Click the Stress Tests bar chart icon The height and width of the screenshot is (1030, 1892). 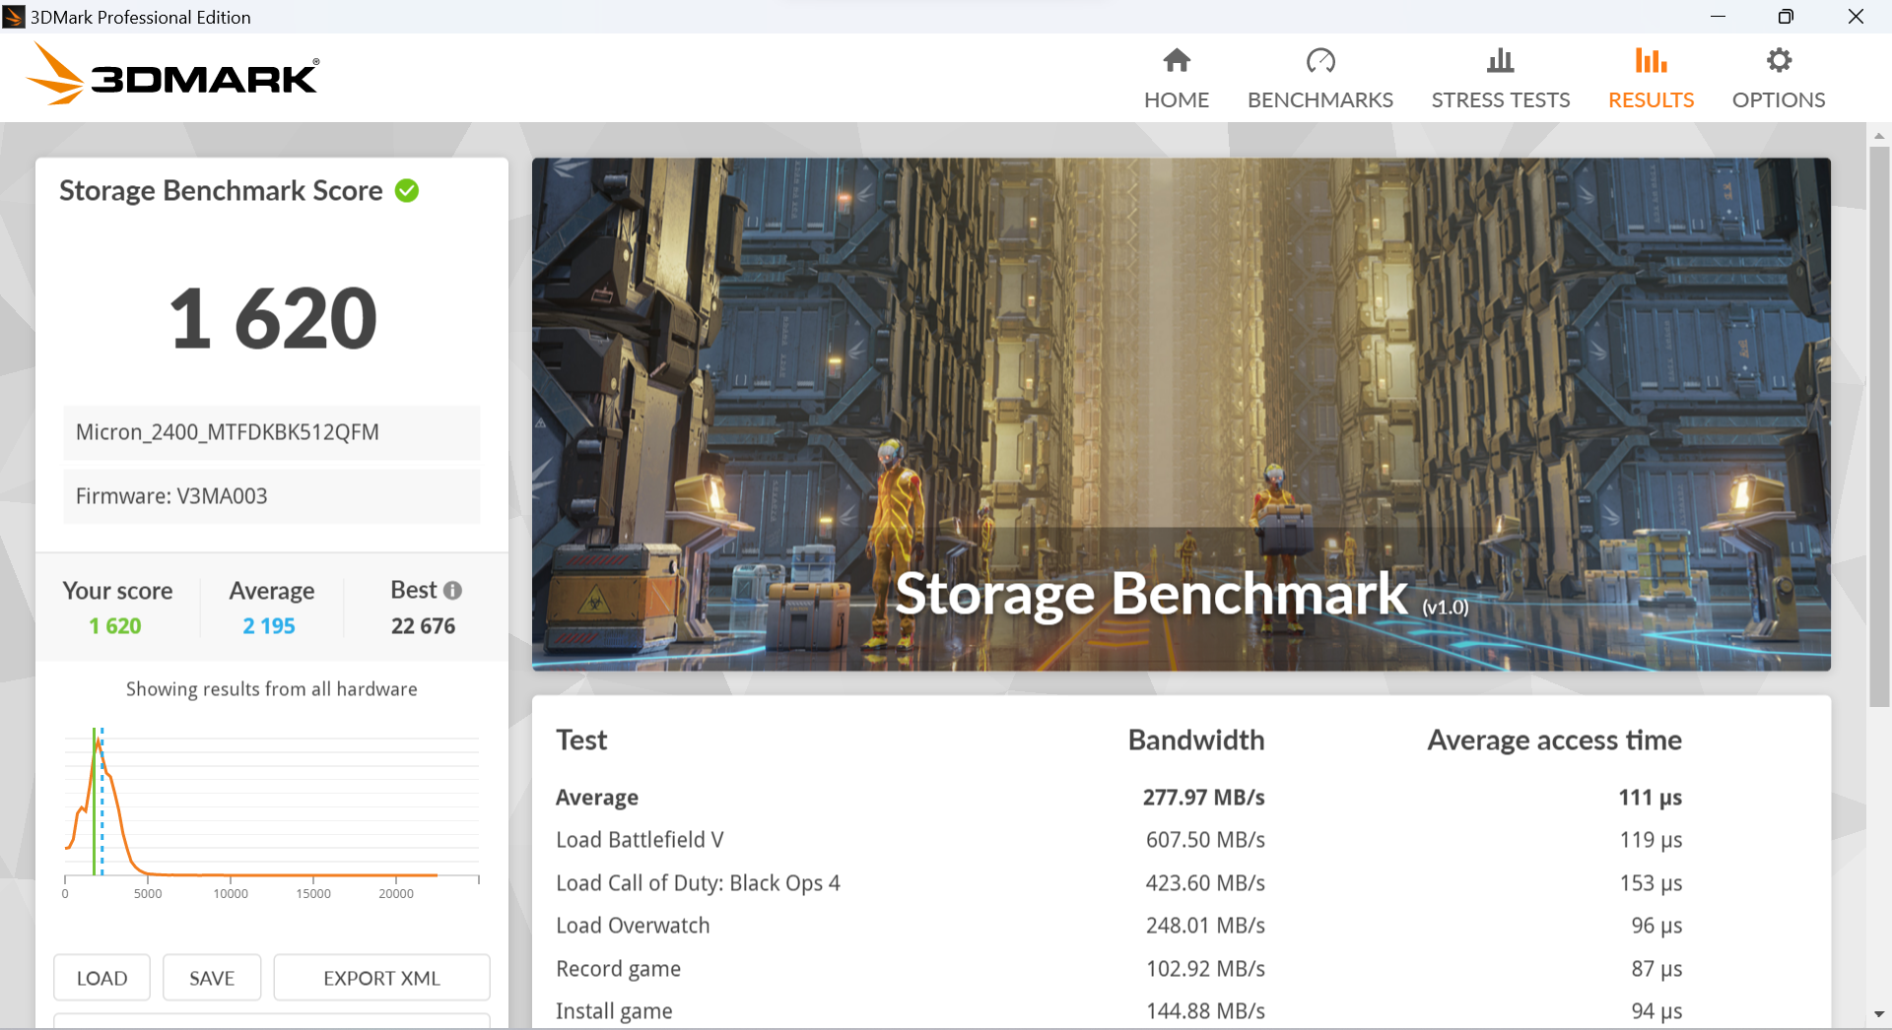tap(1501, 61)
